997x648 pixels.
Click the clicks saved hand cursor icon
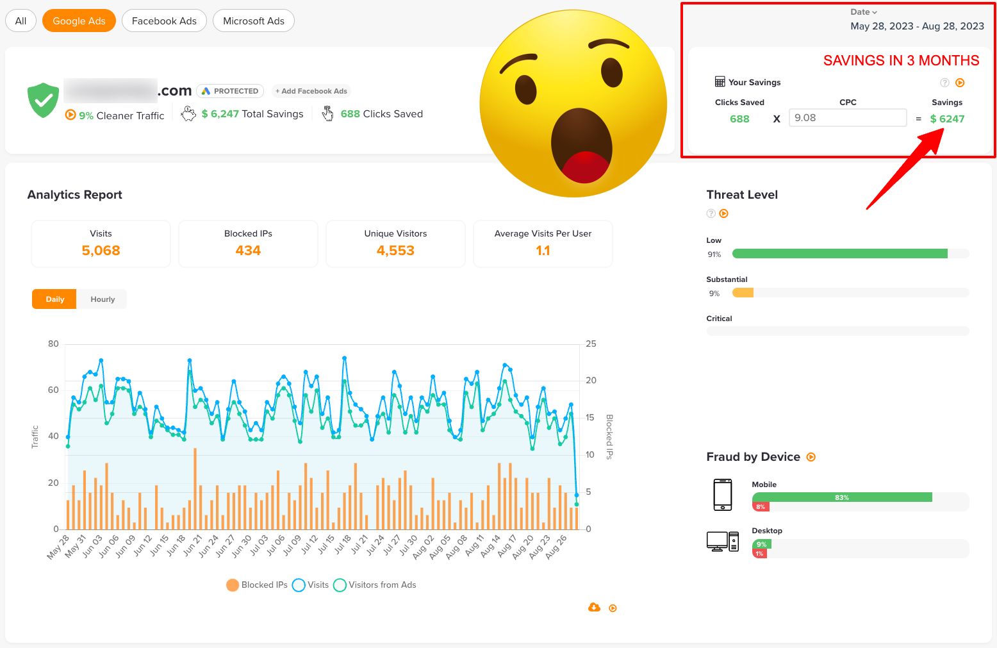327,113
